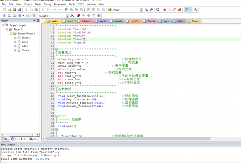Click the Copy icon in toolbar
The height and width of the screenshot is (163, 241).
[31, 10]
